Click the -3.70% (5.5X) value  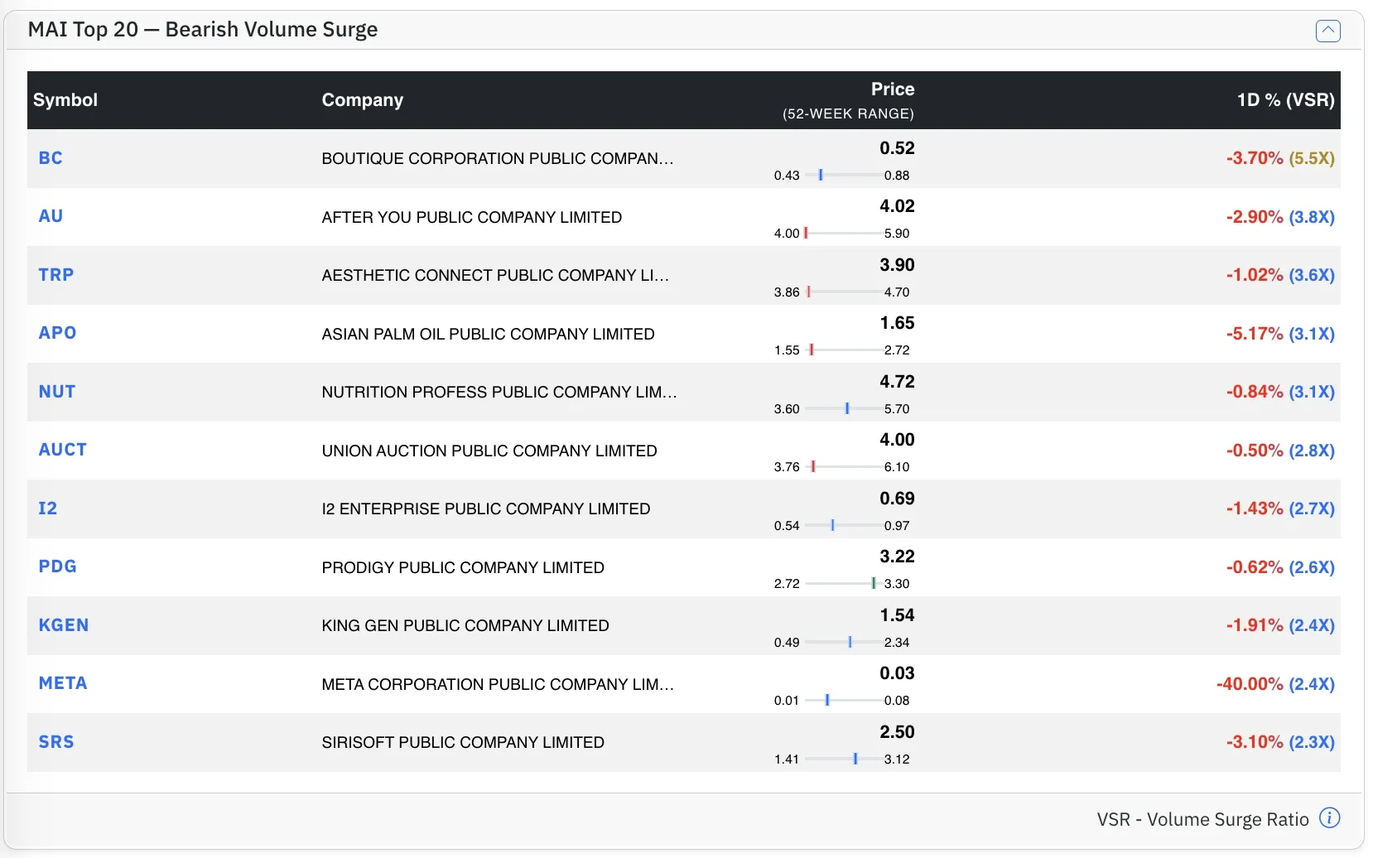tap(1280, 158)
